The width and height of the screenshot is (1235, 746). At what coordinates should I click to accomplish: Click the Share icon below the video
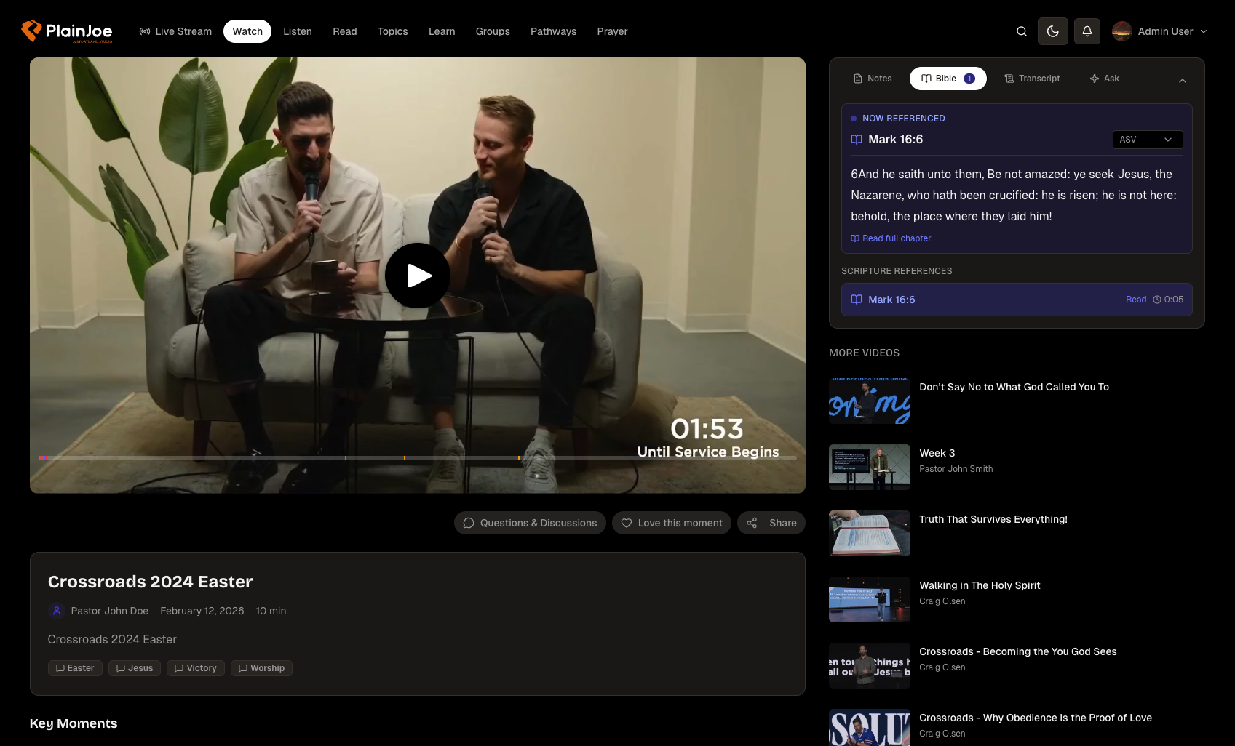752,523
